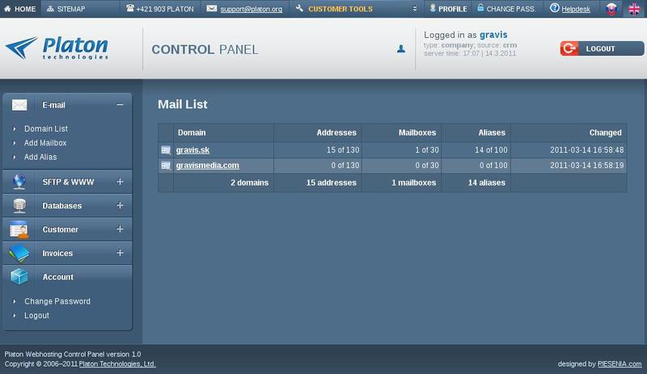
Task: Expand the SFTP & WWW section
Action: click(120, 182)
